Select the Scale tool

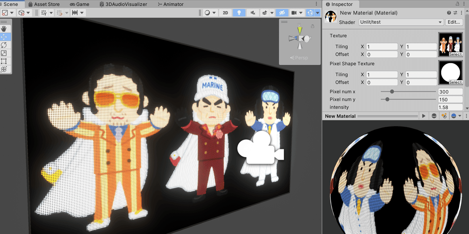(x=4, y=53)
